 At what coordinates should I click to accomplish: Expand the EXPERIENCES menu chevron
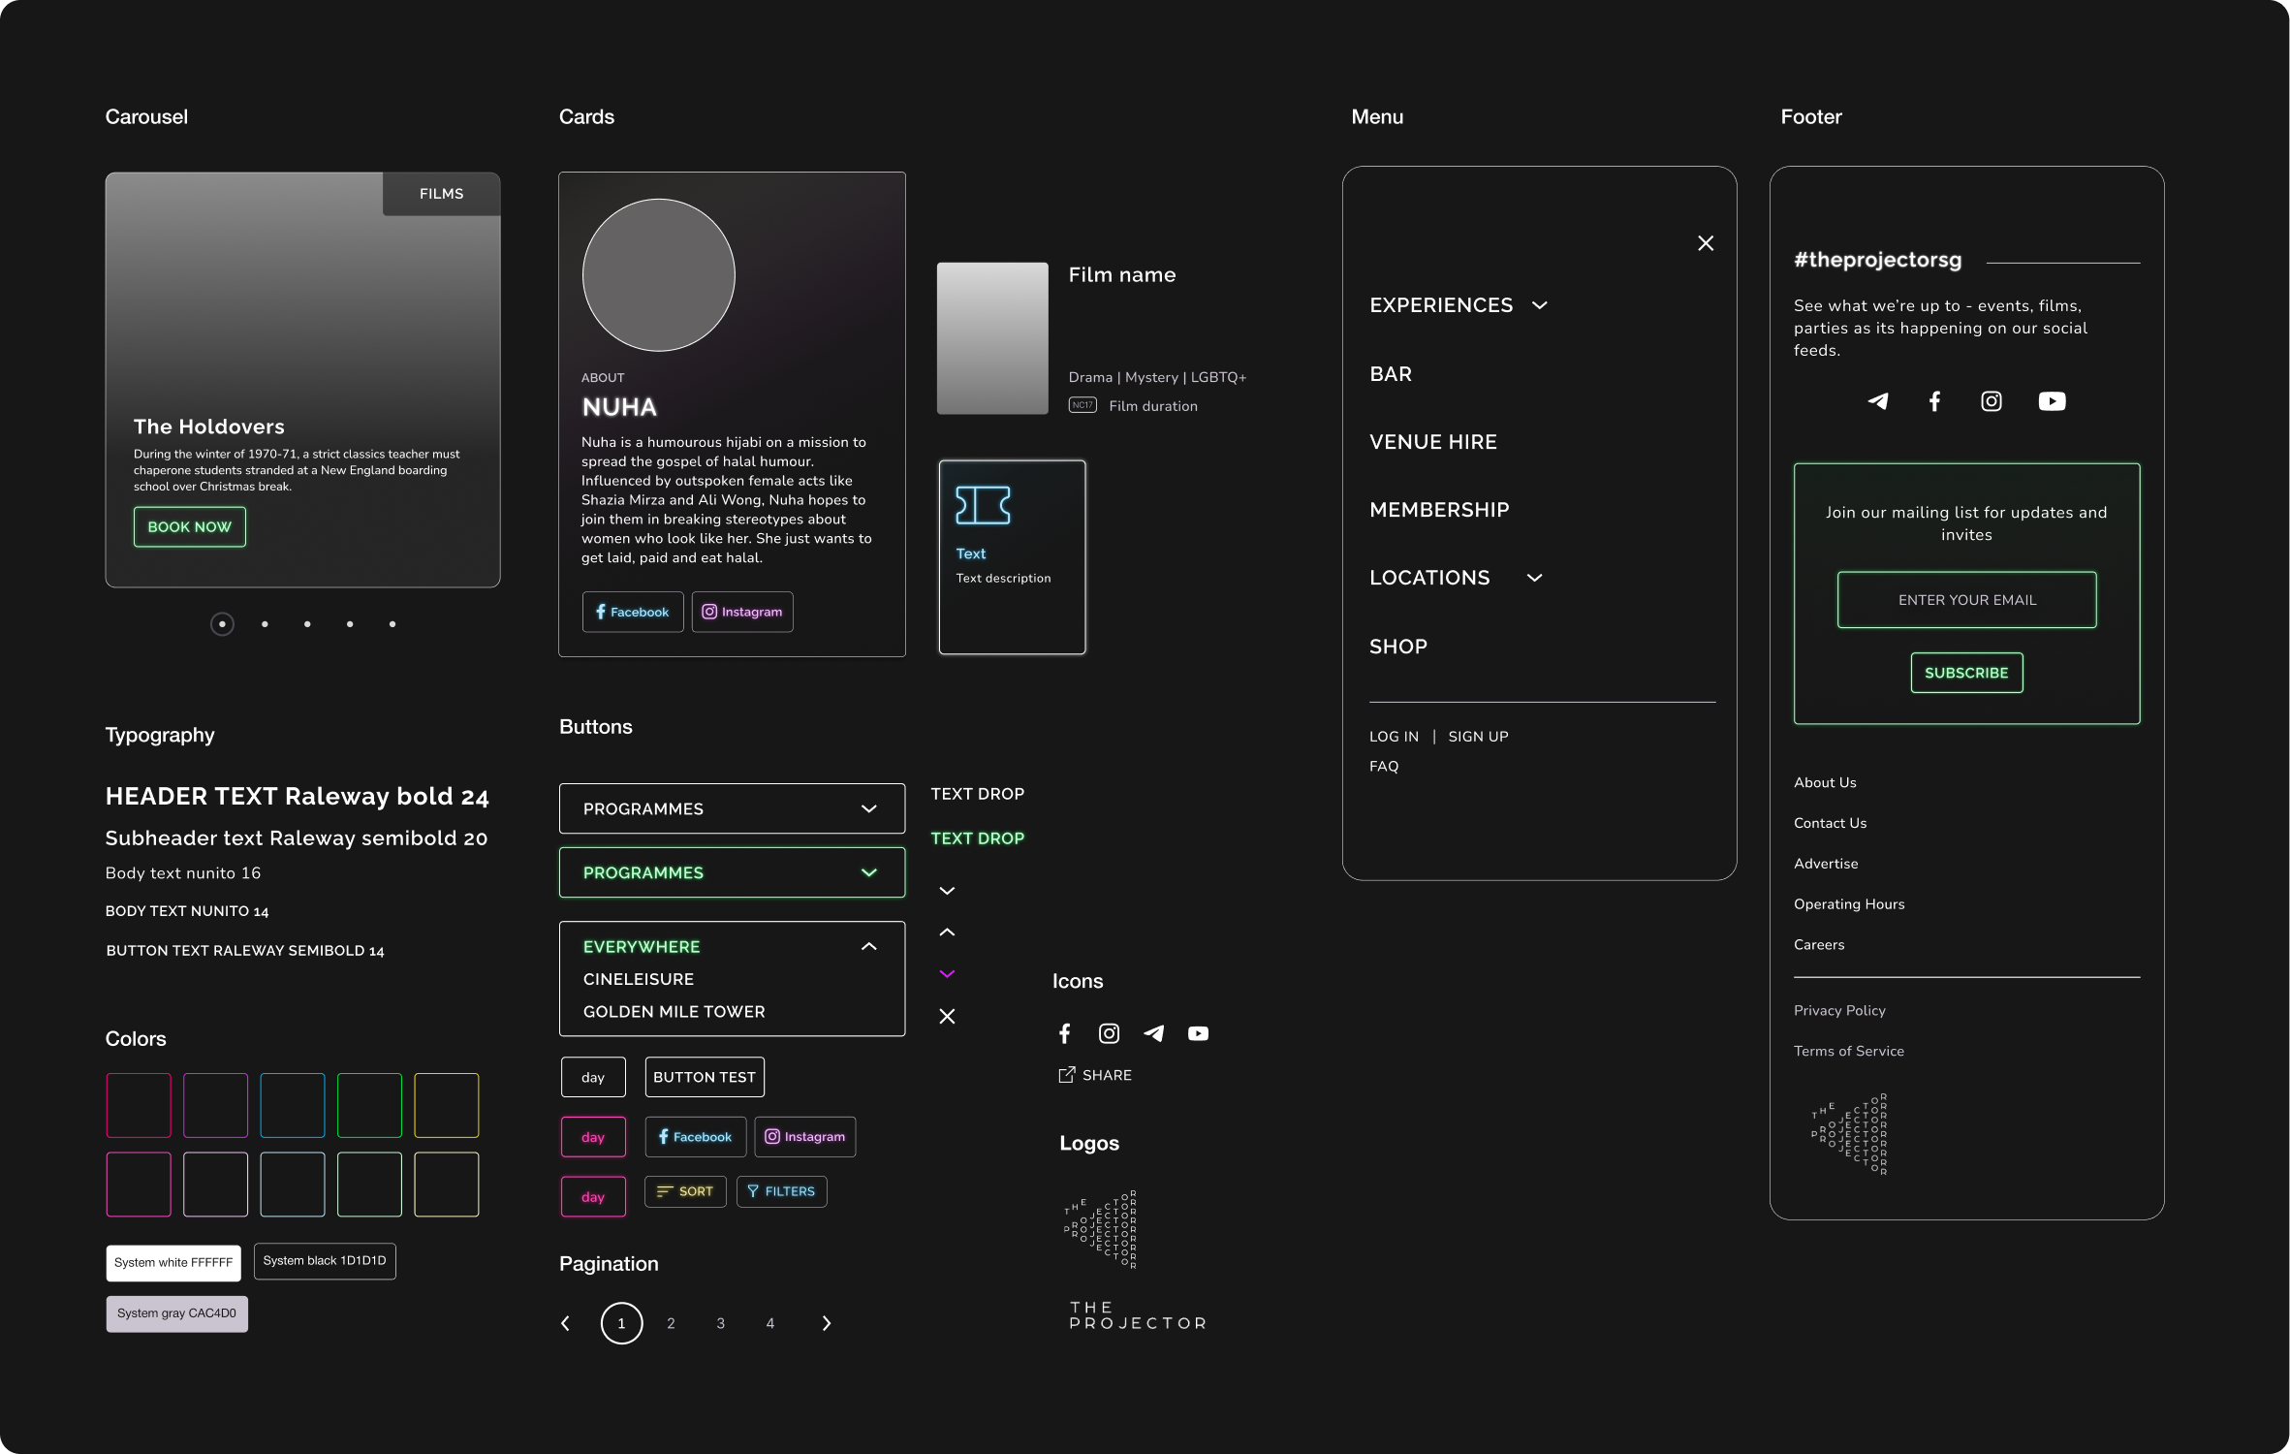click(1539, 305)
